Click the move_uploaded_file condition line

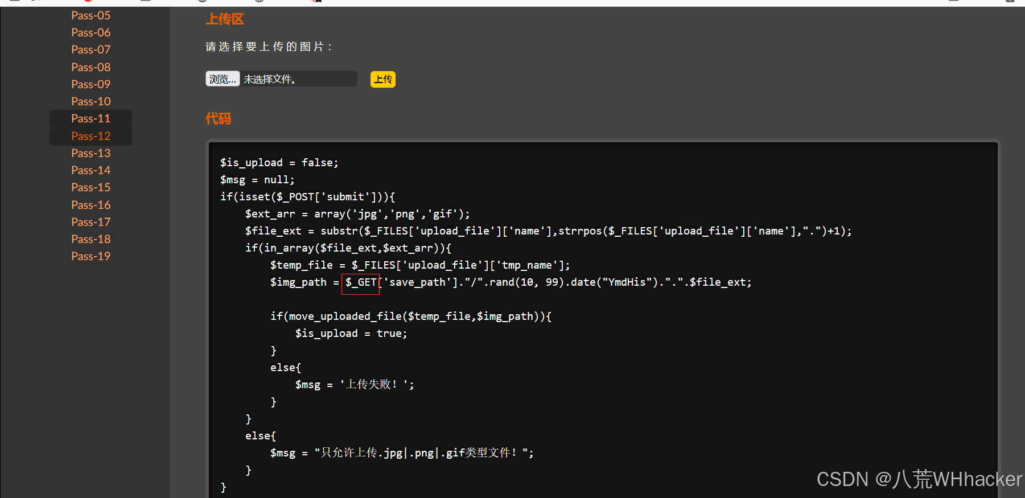coord(411,316)
